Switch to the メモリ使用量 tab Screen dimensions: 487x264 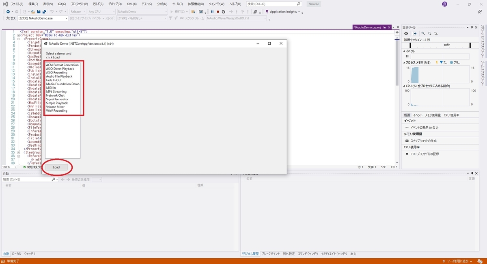[x=433, y=115]
